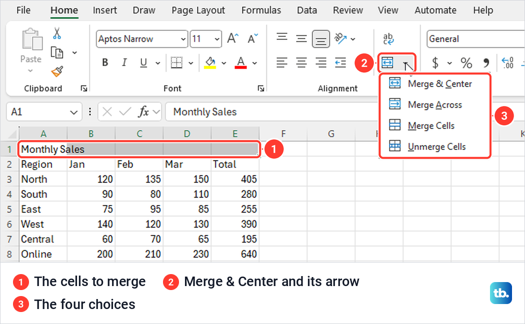Toggle Bottom Align button
Image resolution: width=525 pixels, height=324 pixels.
coord(321,39)
